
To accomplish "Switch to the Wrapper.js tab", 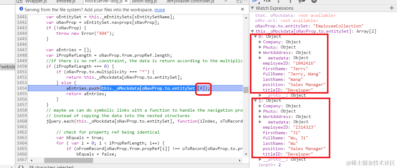I will tap(36, 1).
